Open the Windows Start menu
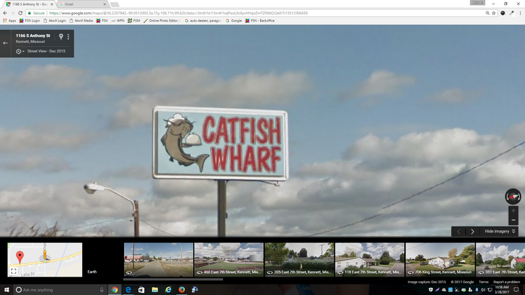Screen dimensions: 525x295 (x=7, y=290)
